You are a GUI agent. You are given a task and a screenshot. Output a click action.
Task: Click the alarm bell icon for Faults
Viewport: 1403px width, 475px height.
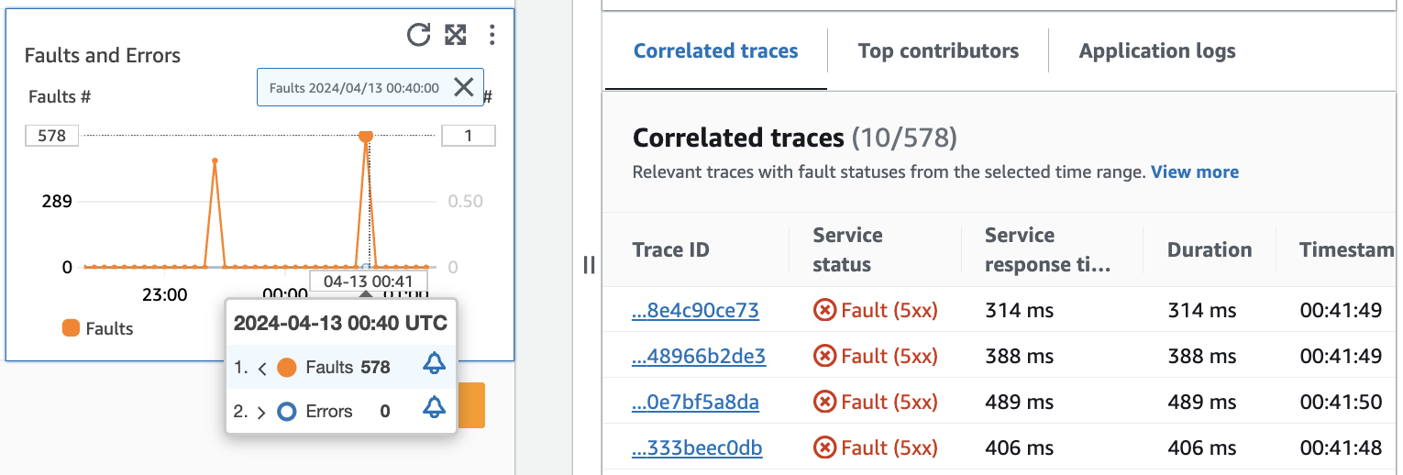point(434,364)
